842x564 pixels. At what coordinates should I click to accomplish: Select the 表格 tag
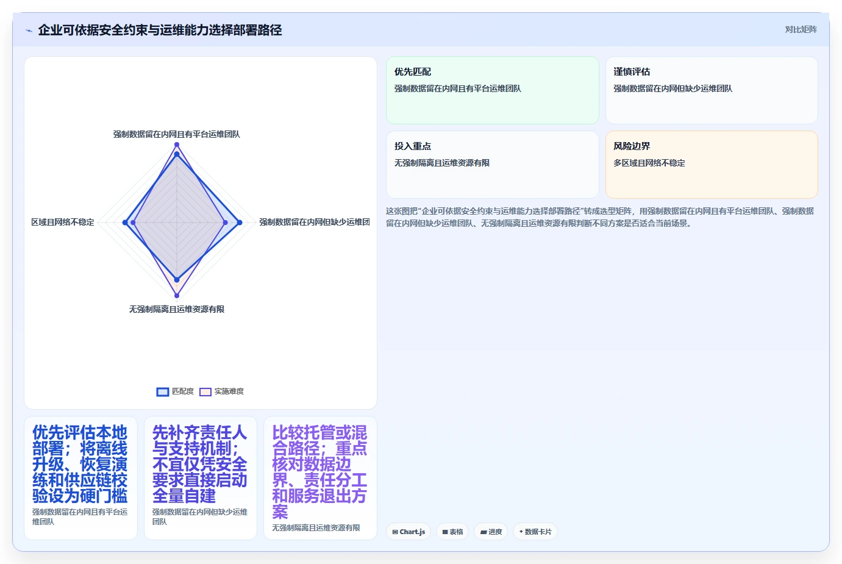(x=452, y=532)
